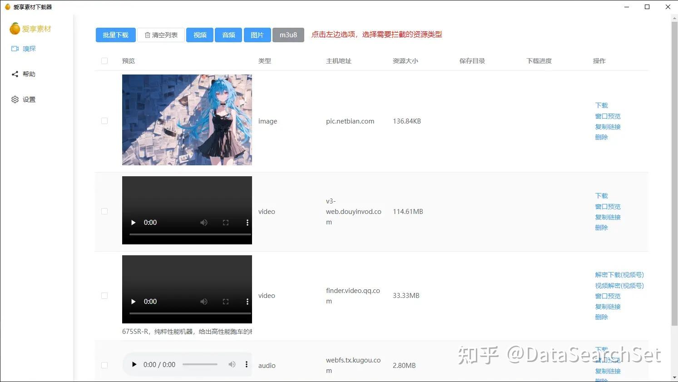Switch to the 视频 filter tab
The height and width of the screenshot is (382, 678).
(199, 35)
